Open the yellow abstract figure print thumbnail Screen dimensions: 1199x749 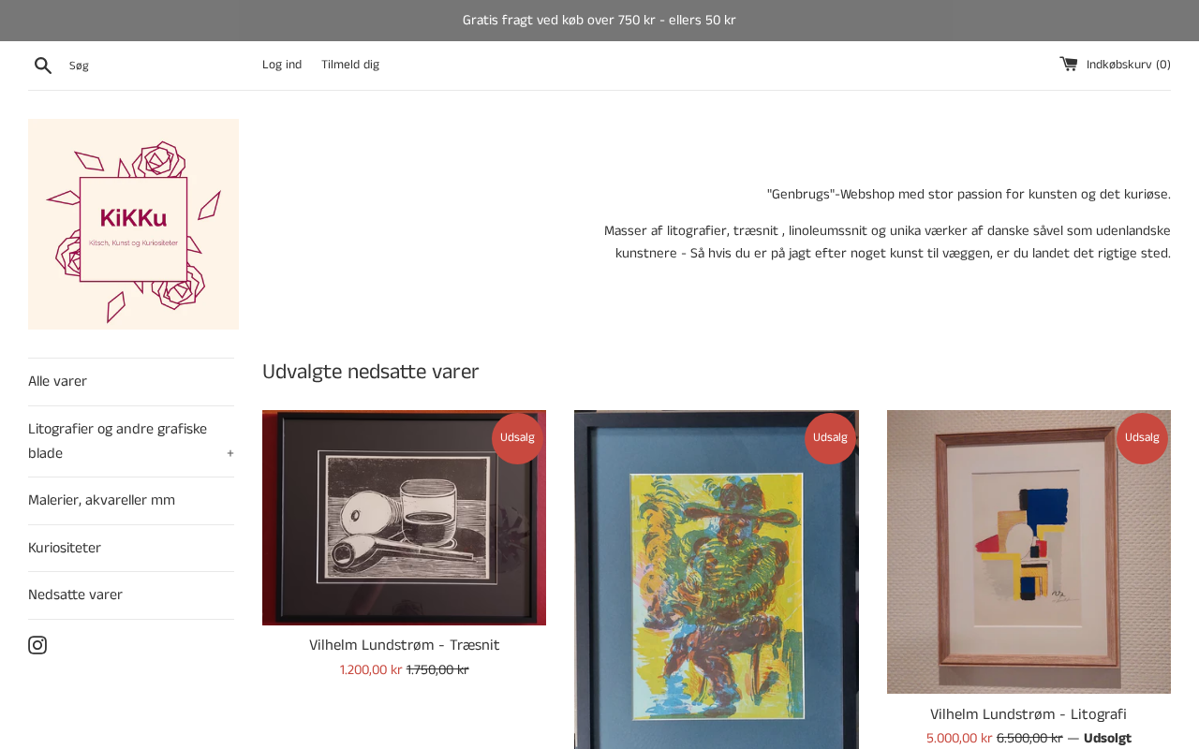pyautogui.click(x=717, y=580)
